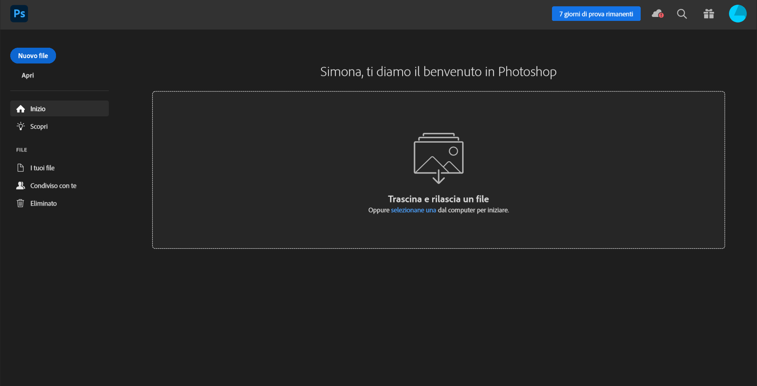Click the document icon beside I tuoi file
Viewport: 757px width, 386px height.
(20, 168)
